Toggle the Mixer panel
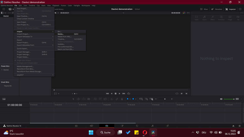The height and width of the screenshot is (137, 244). pos(204,9)
